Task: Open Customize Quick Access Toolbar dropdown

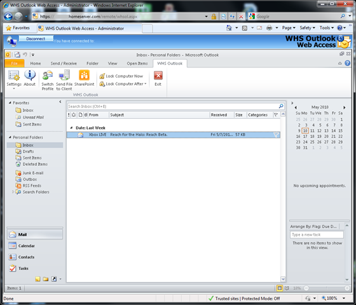Action: [33, 55]
